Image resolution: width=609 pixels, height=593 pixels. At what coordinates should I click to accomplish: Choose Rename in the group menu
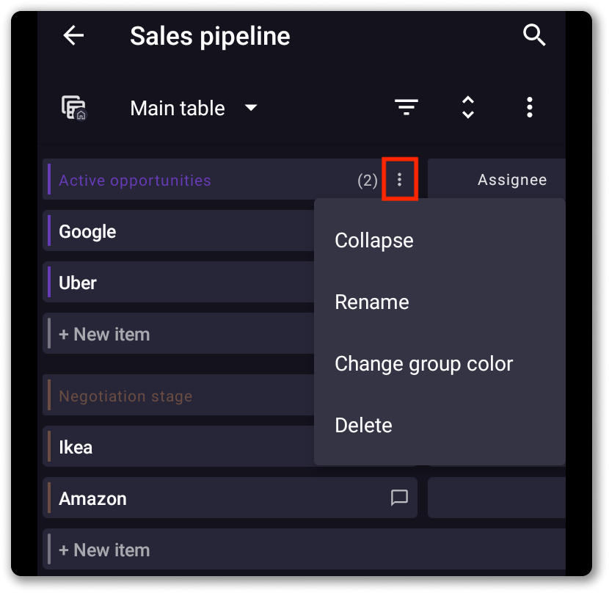372,302
